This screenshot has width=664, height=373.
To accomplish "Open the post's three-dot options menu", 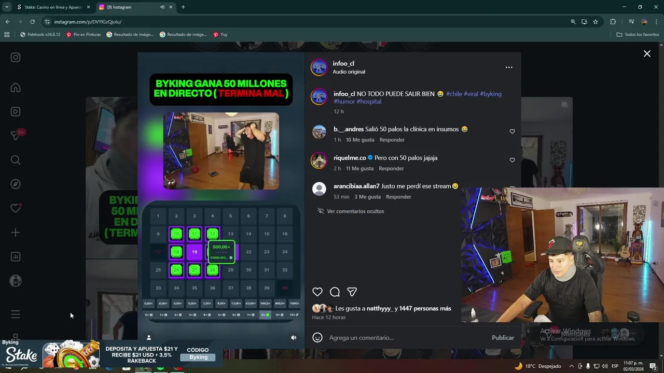I will click(509, 67).
